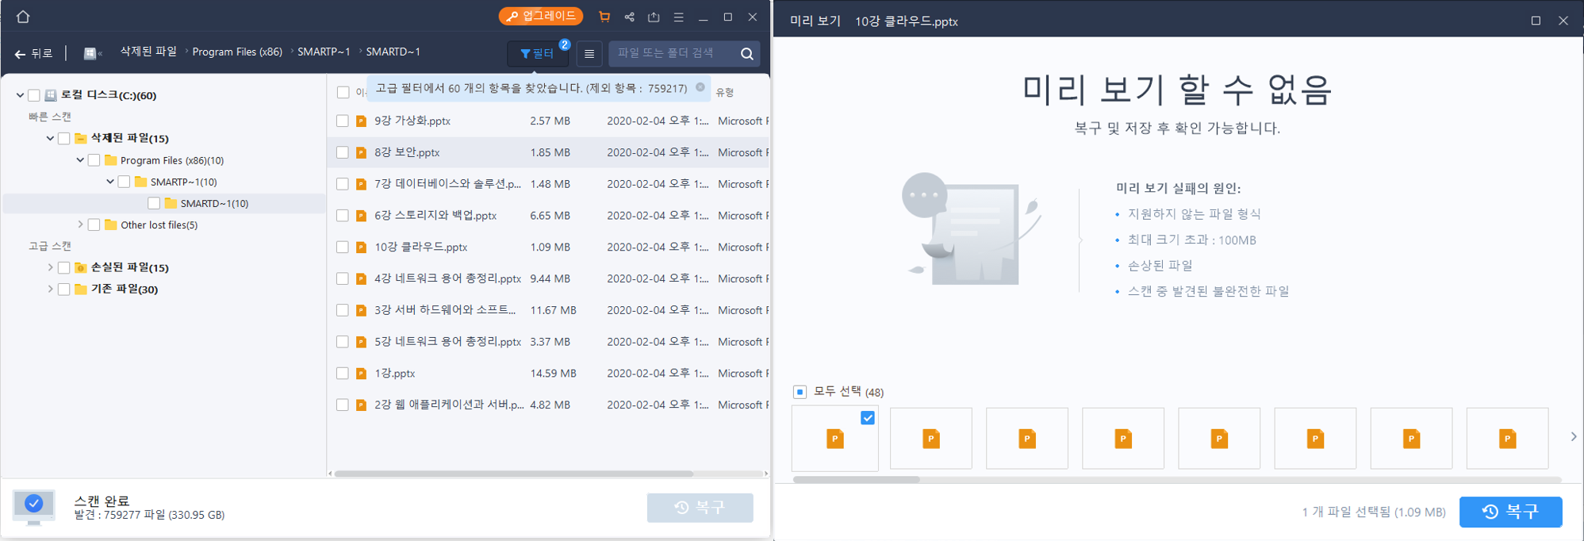This screenshot has height=541, width=1584.
Task: Open the shopping cart icon
Action: [604, 17]
